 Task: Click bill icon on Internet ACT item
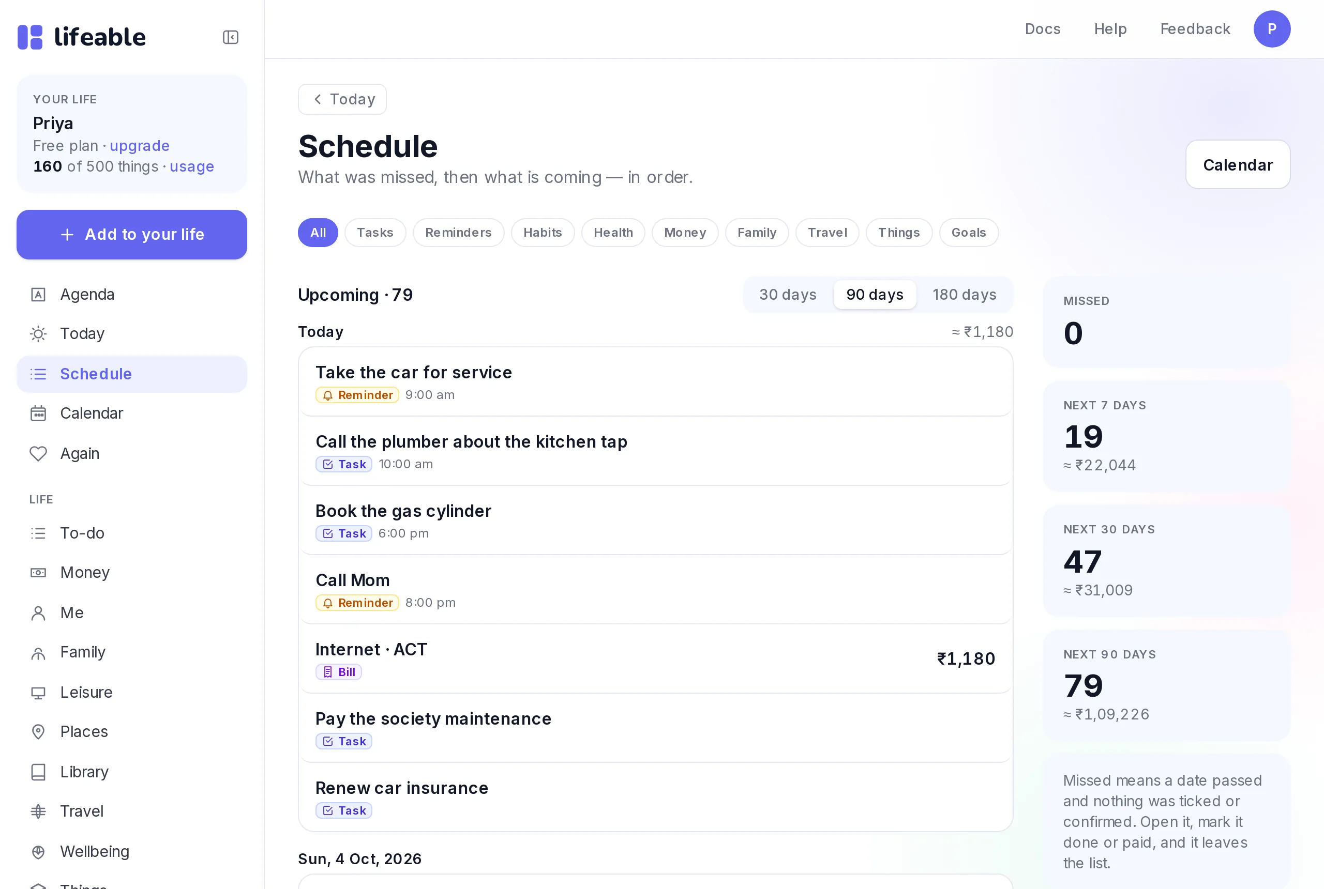328,672
